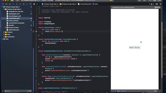Click line 16 Text("Hello World.") code
166x93 pixels.
(x=54, y=32)
